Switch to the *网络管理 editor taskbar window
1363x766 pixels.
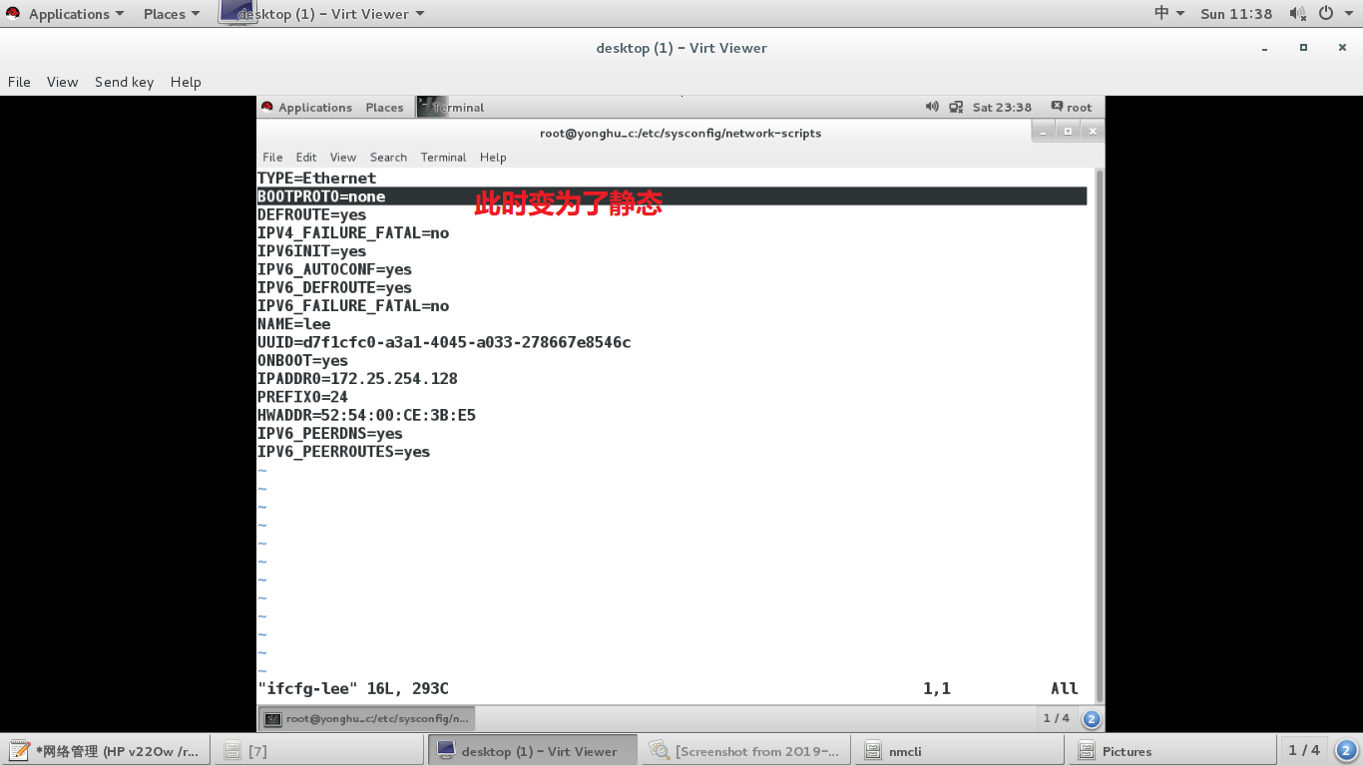pyautogui.click(x=106, y=751)
